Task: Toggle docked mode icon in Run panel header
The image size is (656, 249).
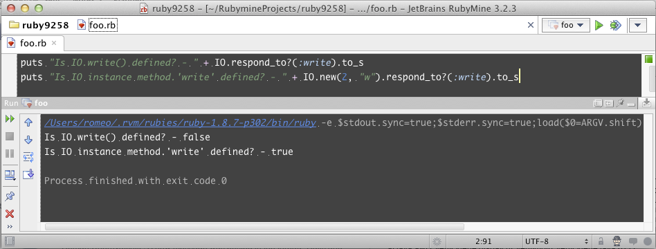Action: click(609, 102)
